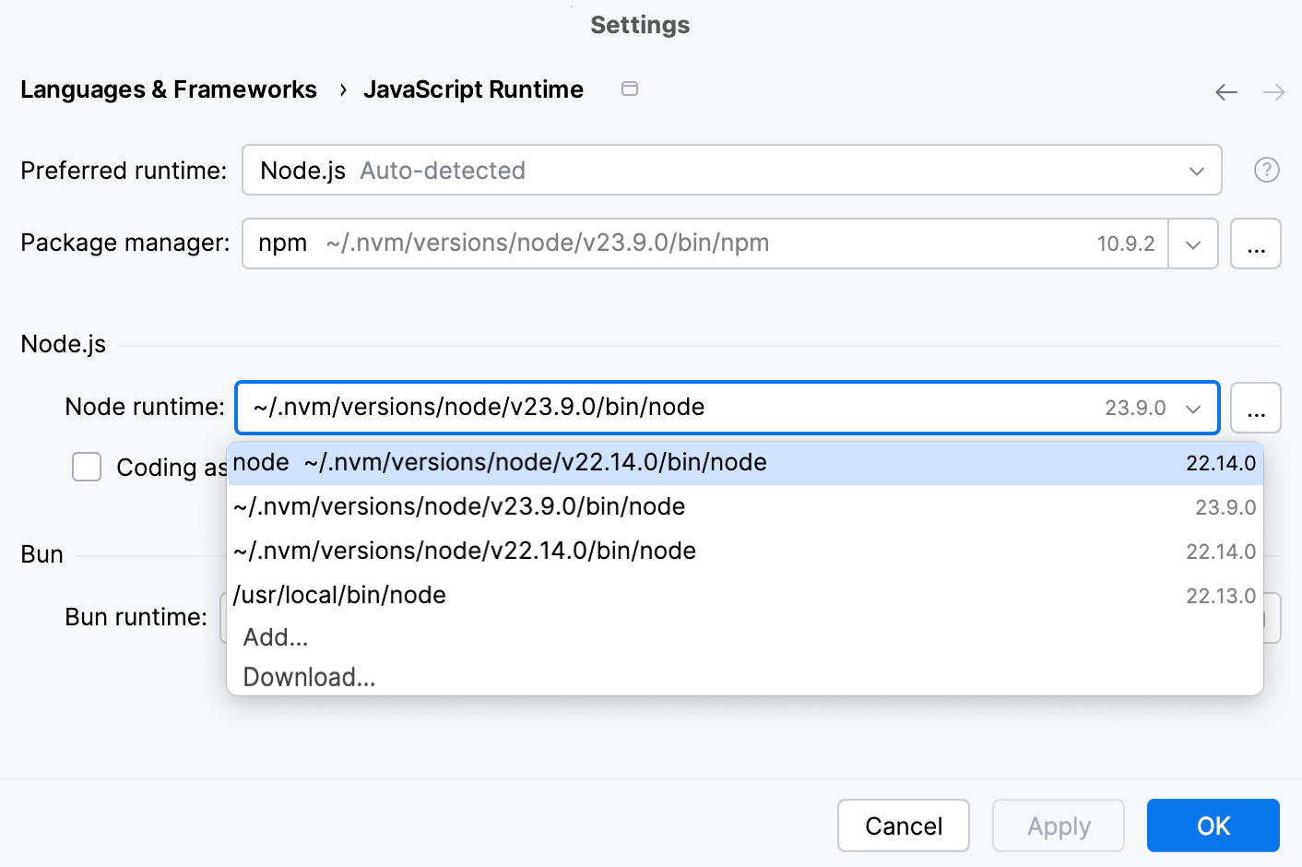Open the JavaScript Runtime help icon
1302x867 pixels.
1267,170
